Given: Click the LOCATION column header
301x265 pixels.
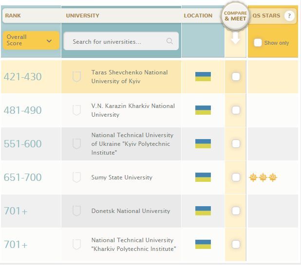Looking at the screenshot, I should tap(198, 16).
